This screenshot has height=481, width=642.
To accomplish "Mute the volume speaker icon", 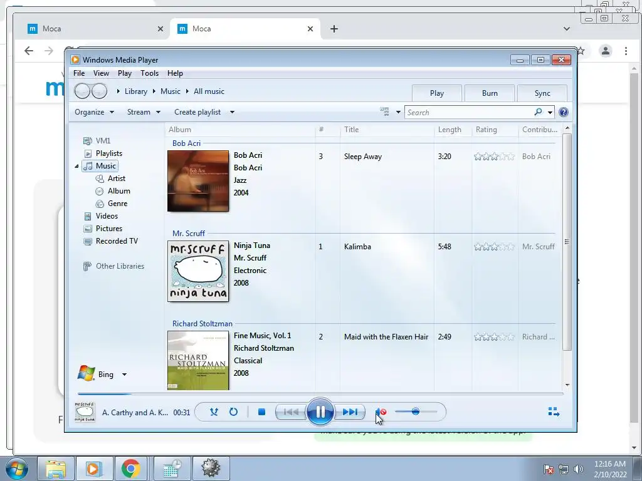I will click(x=381, y=412).
